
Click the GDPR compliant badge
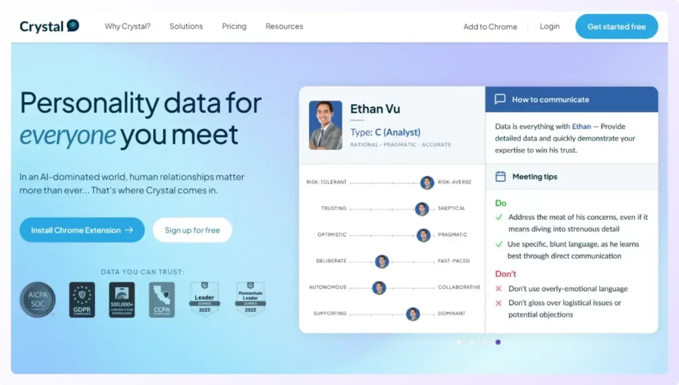click(82, 300)
